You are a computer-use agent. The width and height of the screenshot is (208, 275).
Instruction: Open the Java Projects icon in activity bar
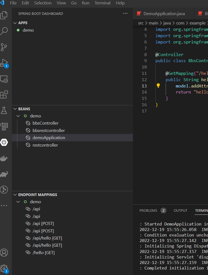[x=4, y=126]
